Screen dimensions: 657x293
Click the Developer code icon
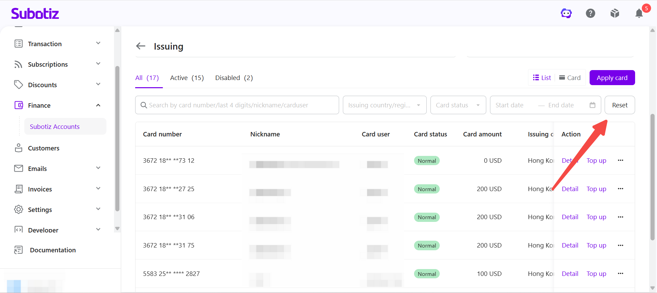(x=18, y=229)
